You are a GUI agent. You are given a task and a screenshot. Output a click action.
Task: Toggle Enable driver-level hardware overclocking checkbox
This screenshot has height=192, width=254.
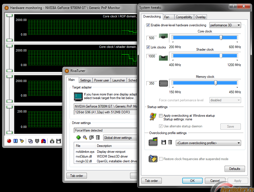tap(148, 25)
